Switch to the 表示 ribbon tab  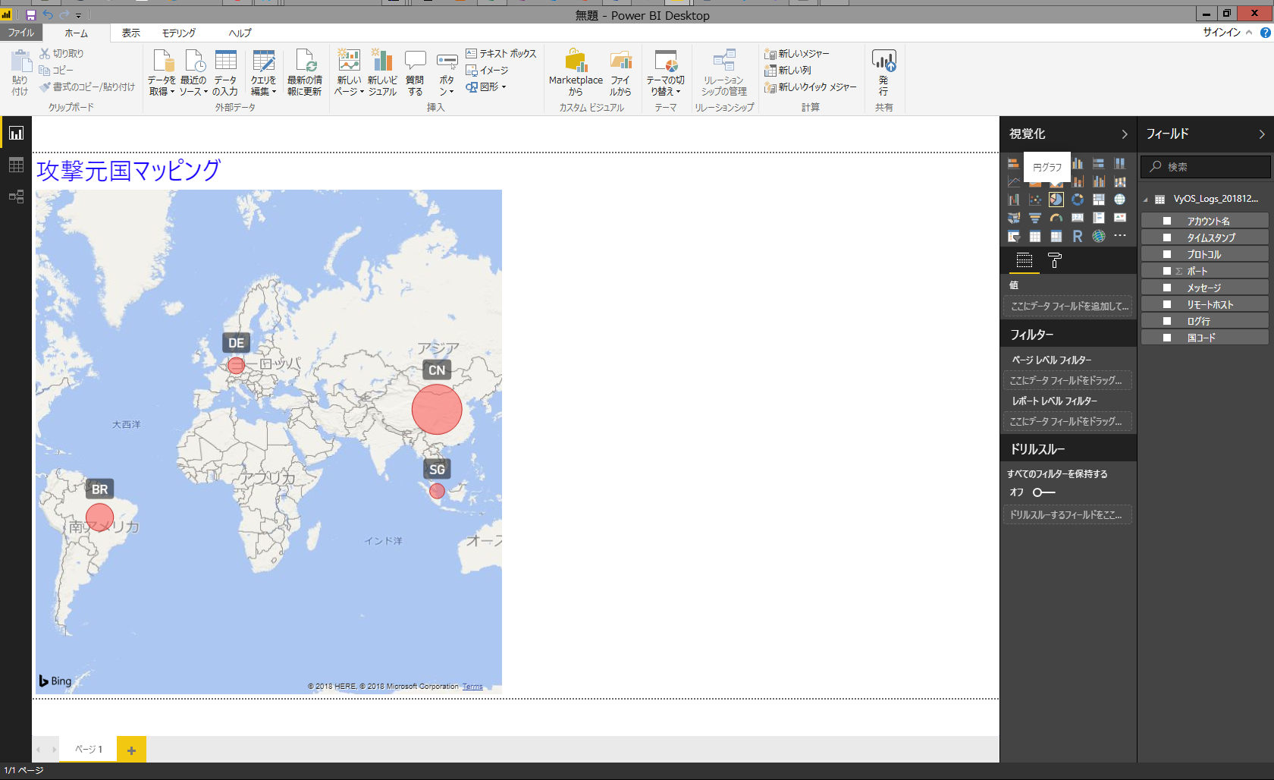click(x=131, y=33)
